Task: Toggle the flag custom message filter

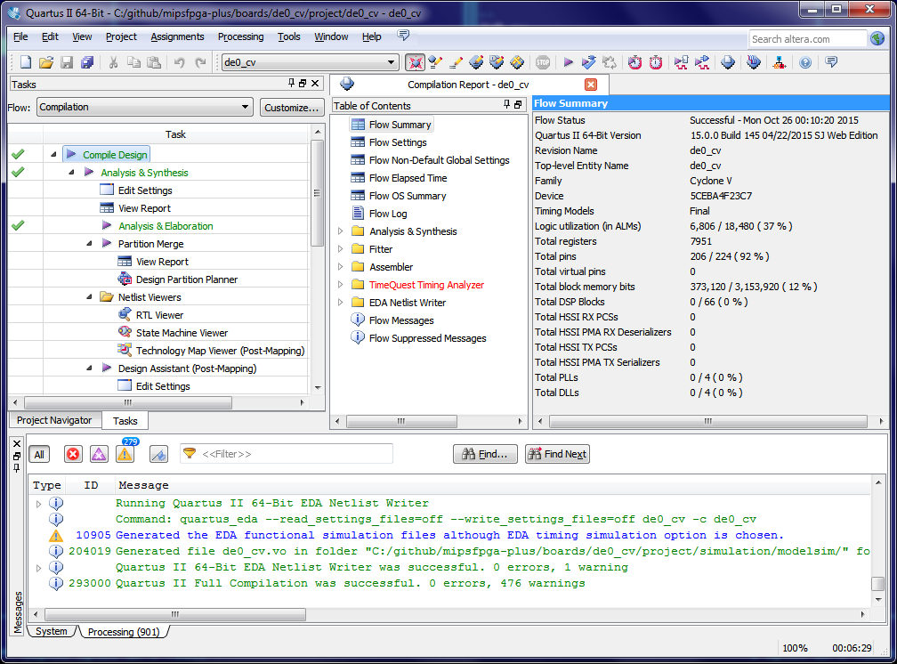Action: 158,454
